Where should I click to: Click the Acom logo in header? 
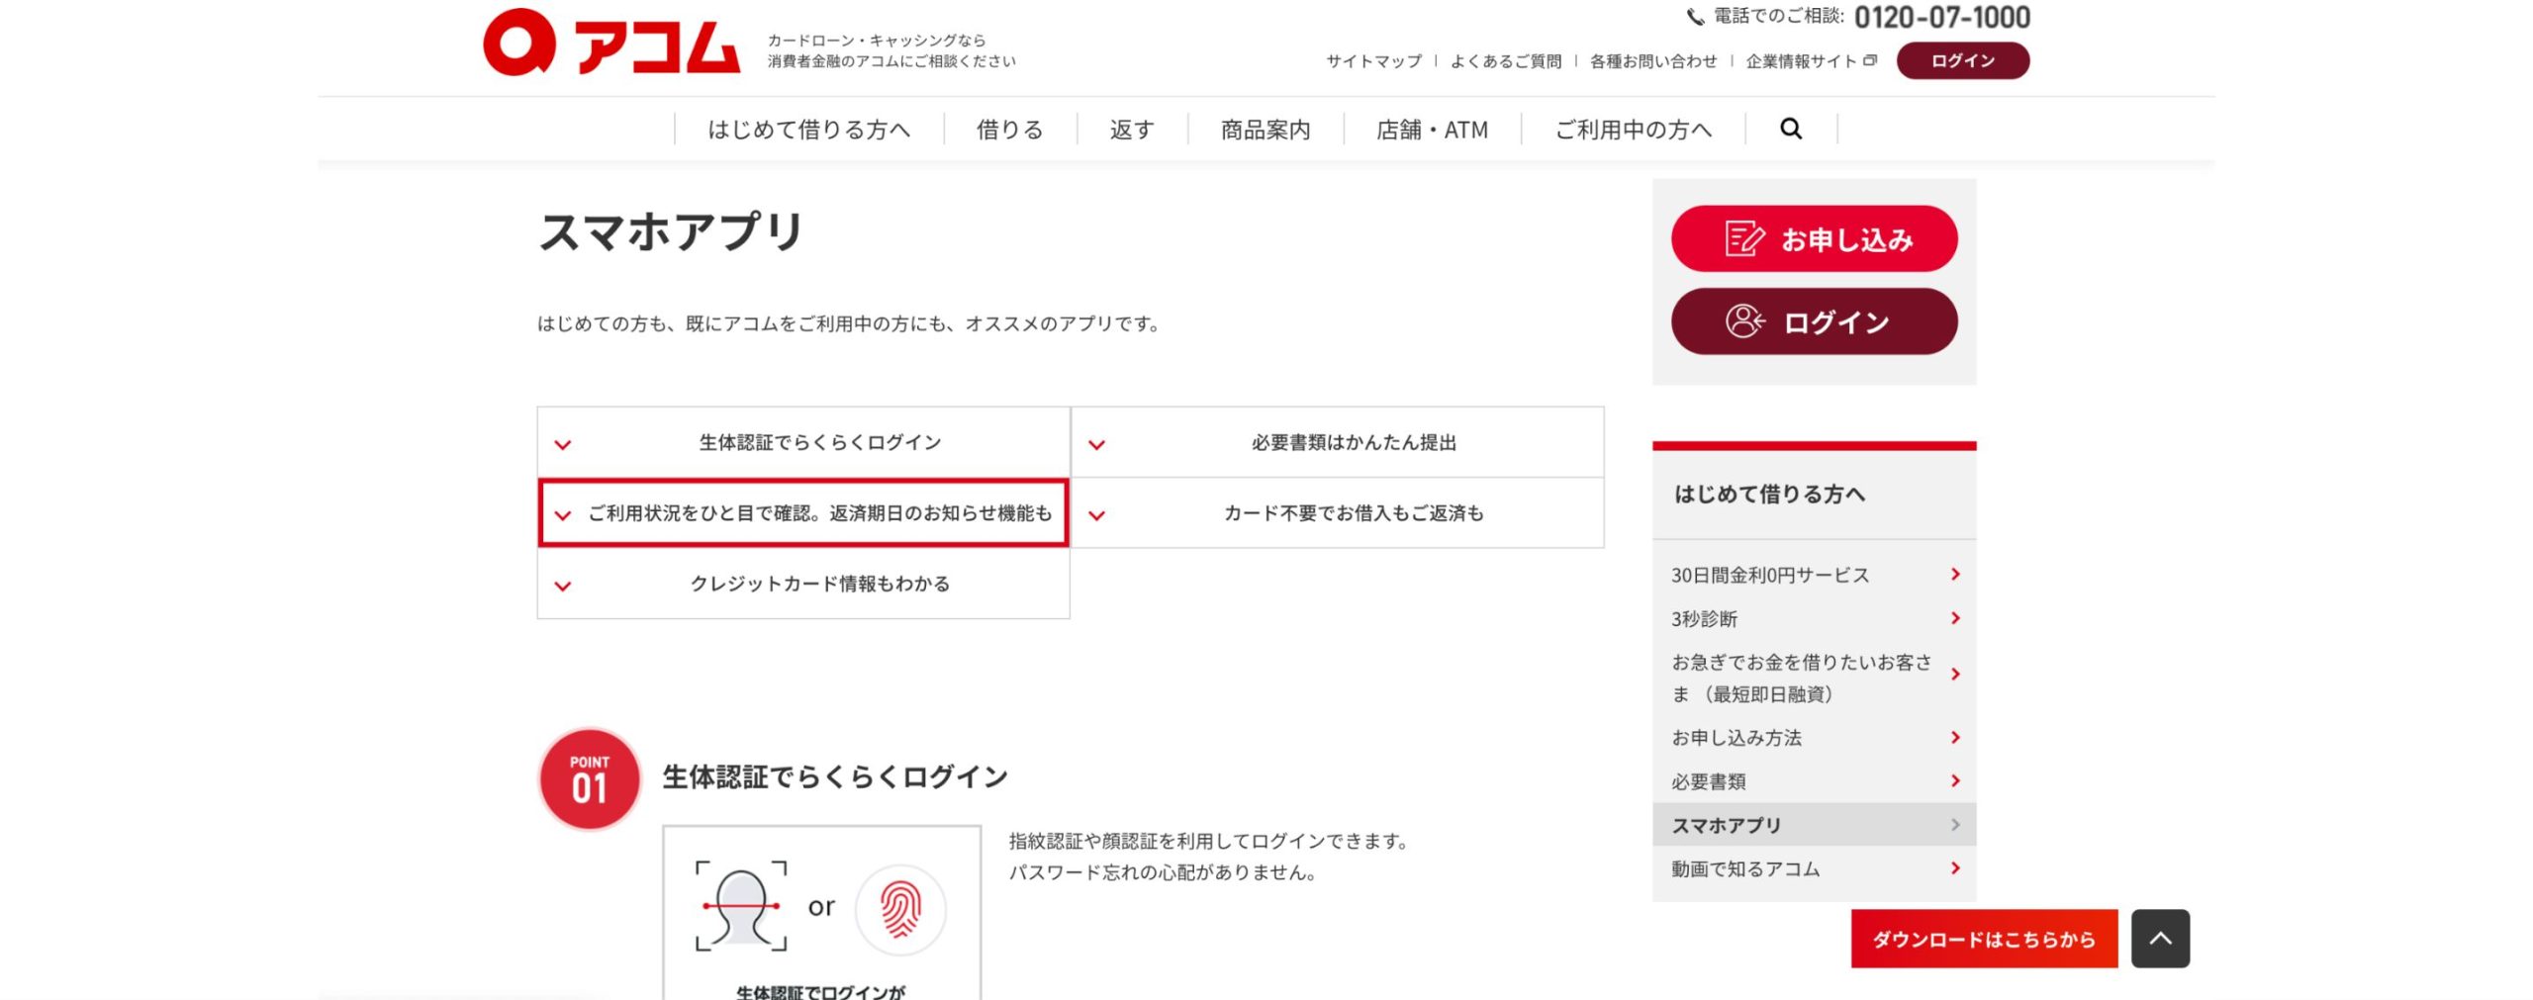pos(611,43)
